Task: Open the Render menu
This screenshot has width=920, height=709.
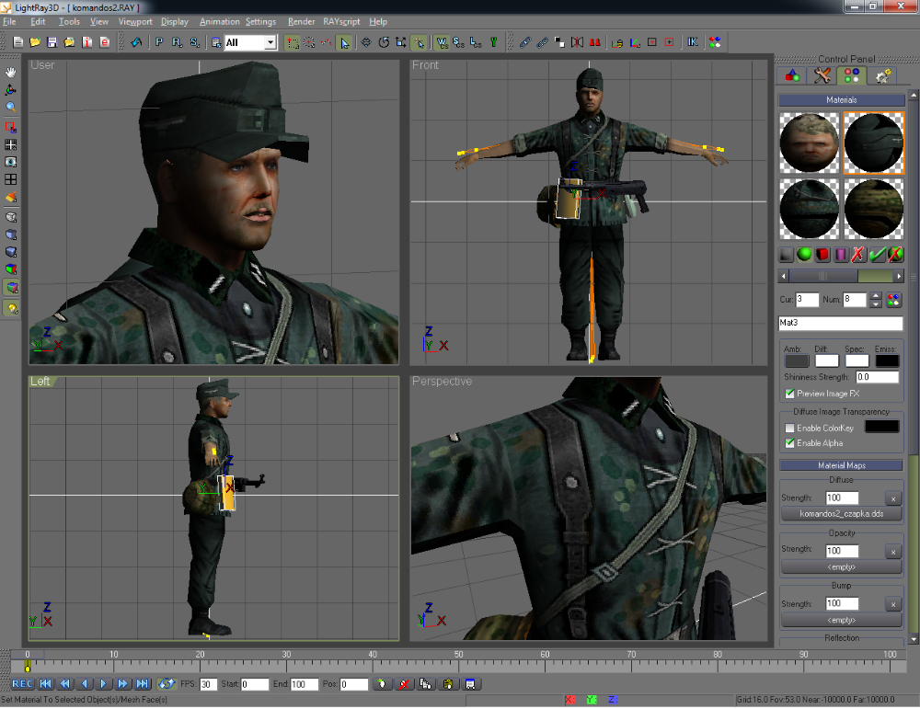Action: [x=301, y=22]
